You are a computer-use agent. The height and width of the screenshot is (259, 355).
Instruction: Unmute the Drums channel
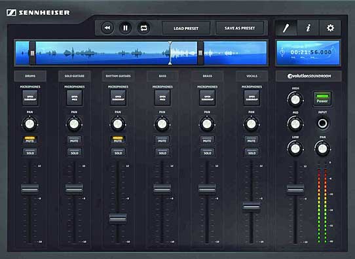click(29, 140)
